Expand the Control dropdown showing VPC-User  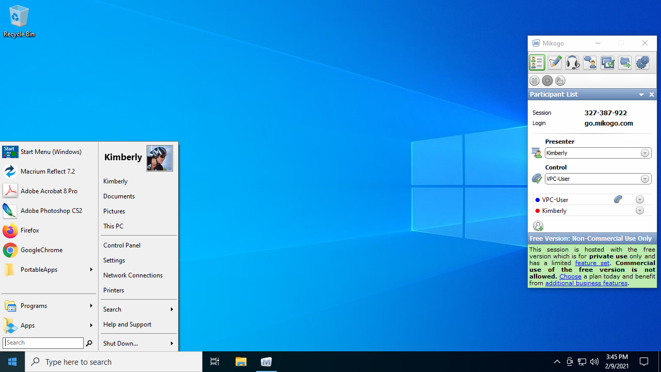point(645,179)
